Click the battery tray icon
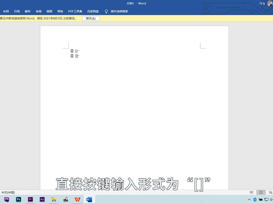 [x=261, y=200]
